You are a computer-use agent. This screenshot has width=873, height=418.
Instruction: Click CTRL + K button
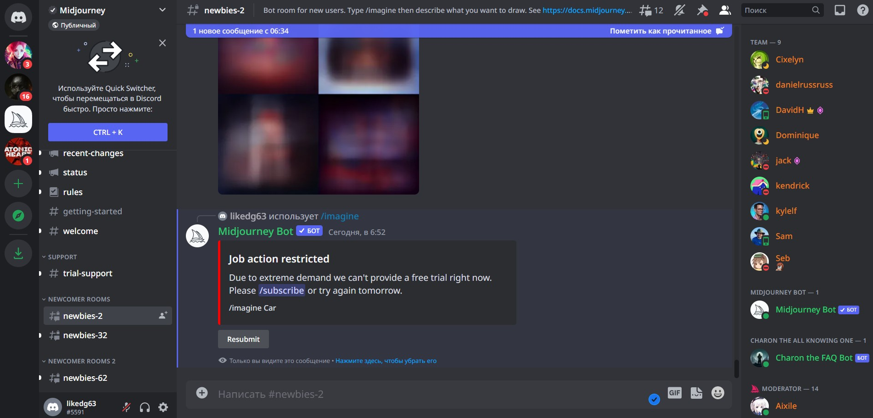(x=108, y=132)
